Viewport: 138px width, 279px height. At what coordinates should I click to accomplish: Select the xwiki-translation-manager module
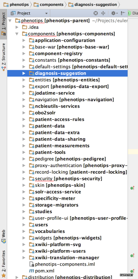point(67,258)
